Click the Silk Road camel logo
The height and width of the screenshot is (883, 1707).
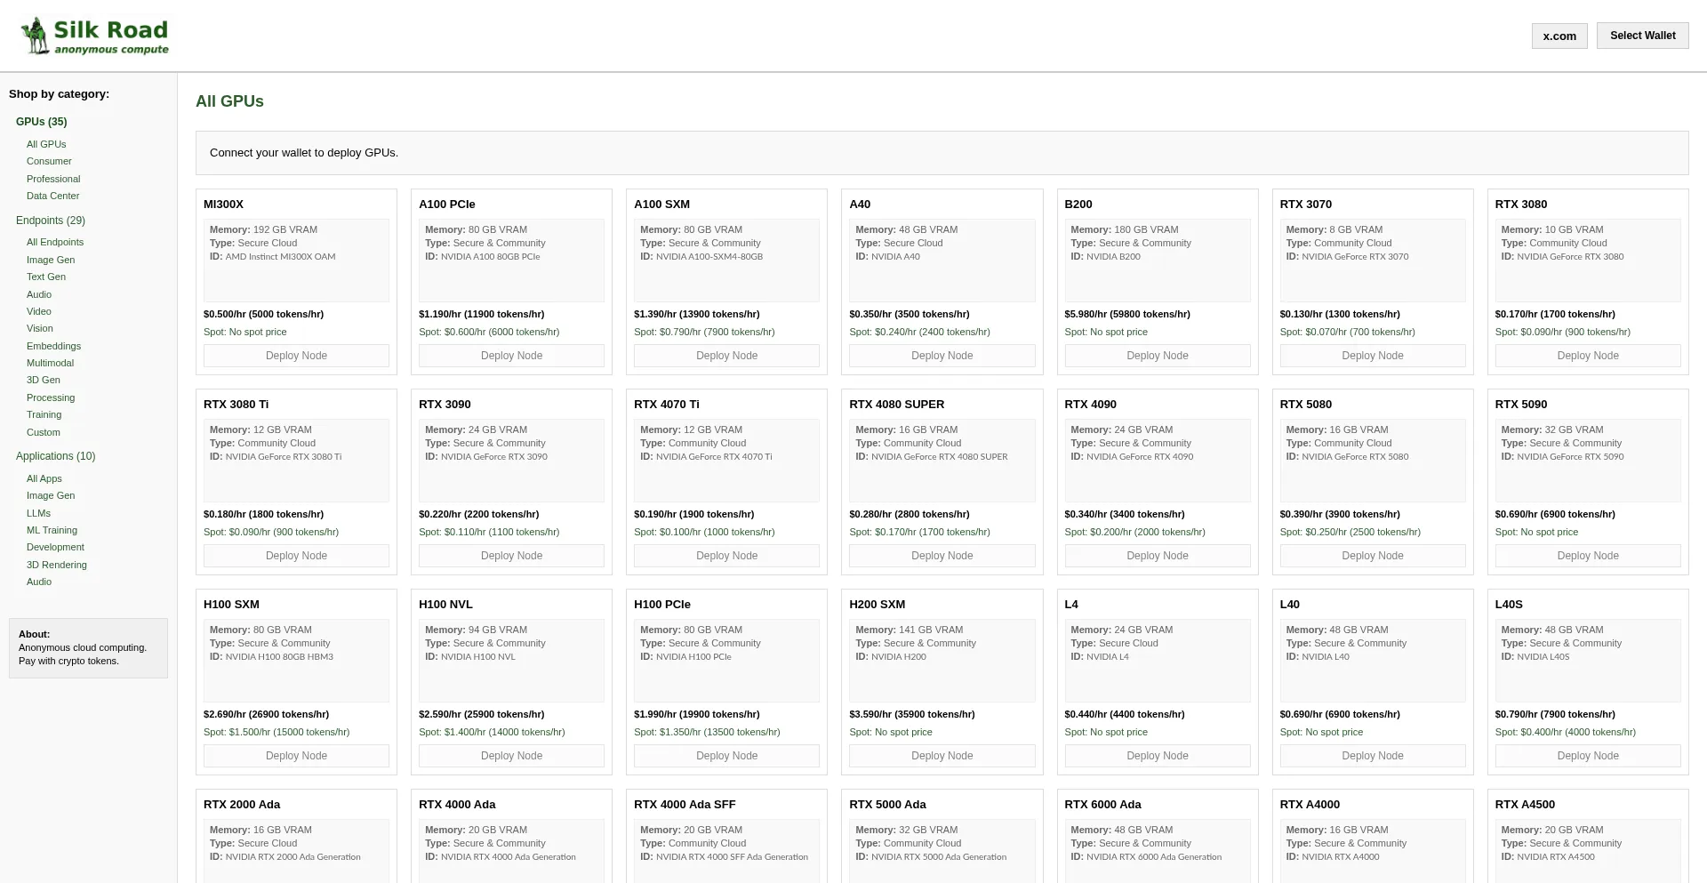coord(36,36)
